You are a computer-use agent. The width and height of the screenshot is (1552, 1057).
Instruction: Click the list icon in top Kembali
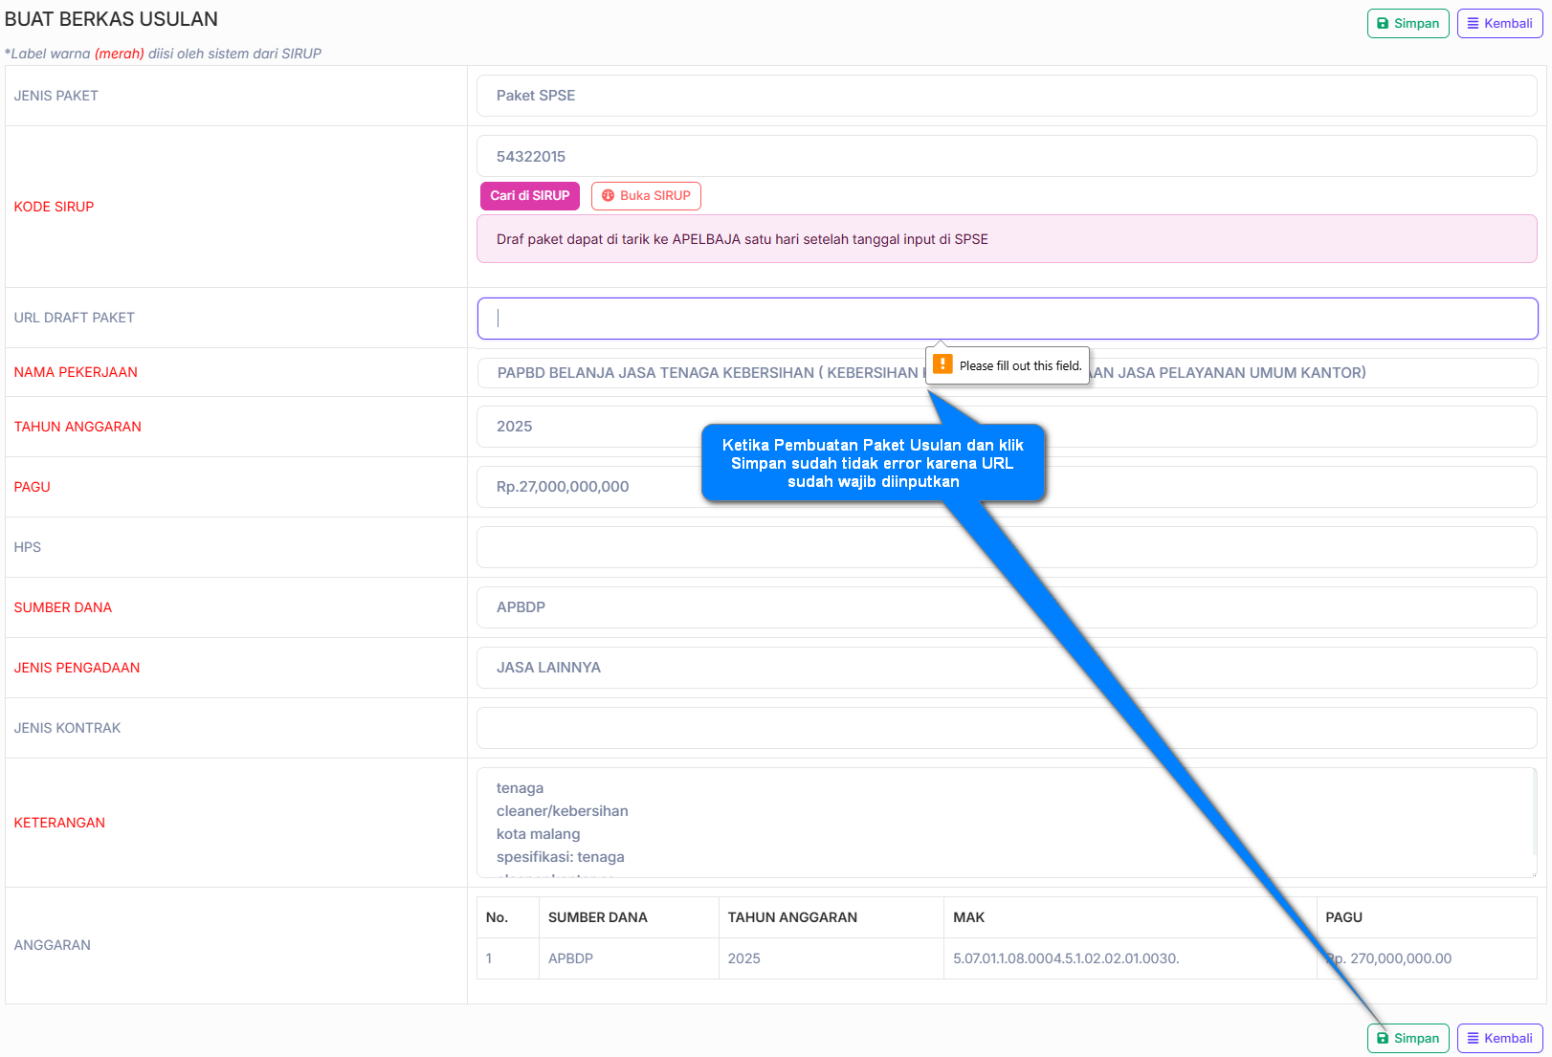pyautogui.click(x=1474, y=24)
